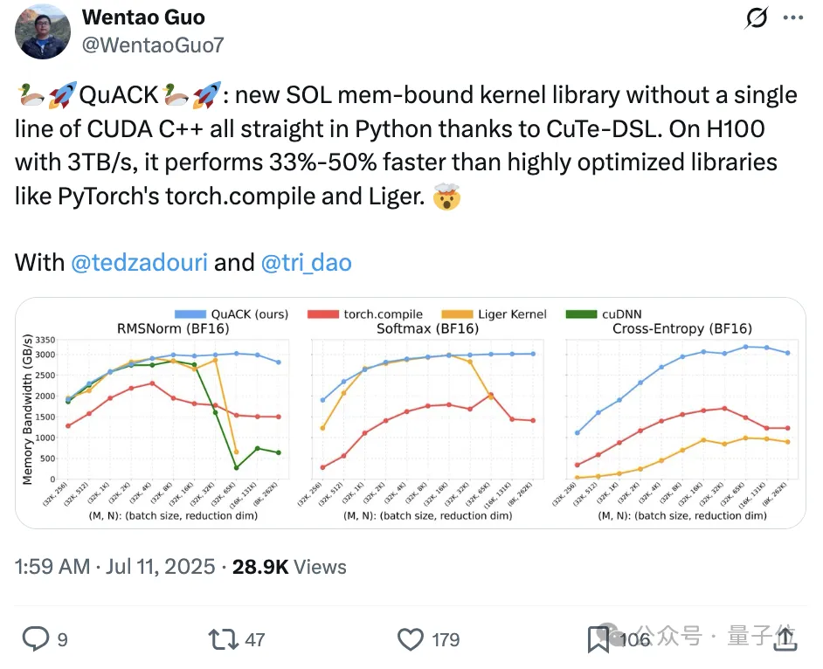This screenshot has height=669, width=823.
Task: Click the @WentaoGuo7 handle
Action: point(153,43)
